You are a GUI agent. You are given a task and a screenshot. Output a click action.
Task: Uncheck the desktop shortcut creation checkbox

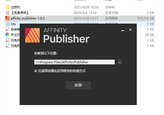coord(36,71)
